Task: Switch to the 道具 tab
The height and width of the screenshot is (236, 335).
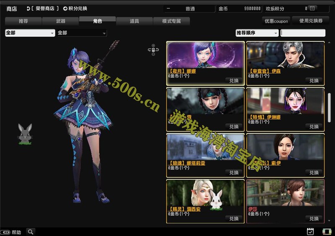Action: click(x=134, y=21)
